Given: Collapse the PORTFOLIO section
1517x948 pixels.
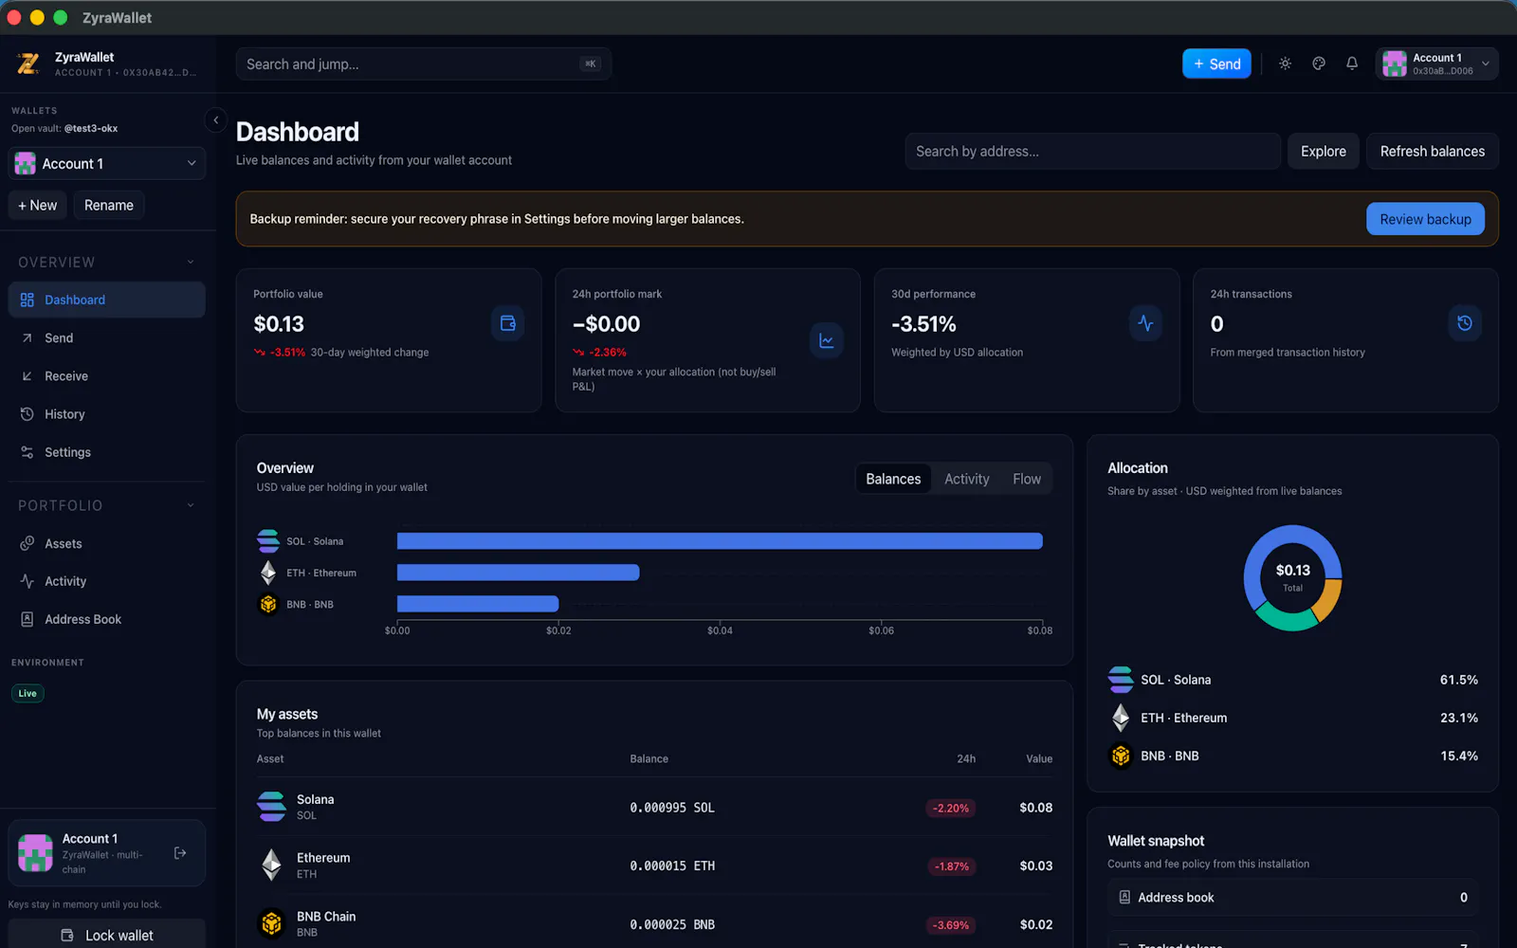Looking at the screenshot, I should (x=106, y=505).
